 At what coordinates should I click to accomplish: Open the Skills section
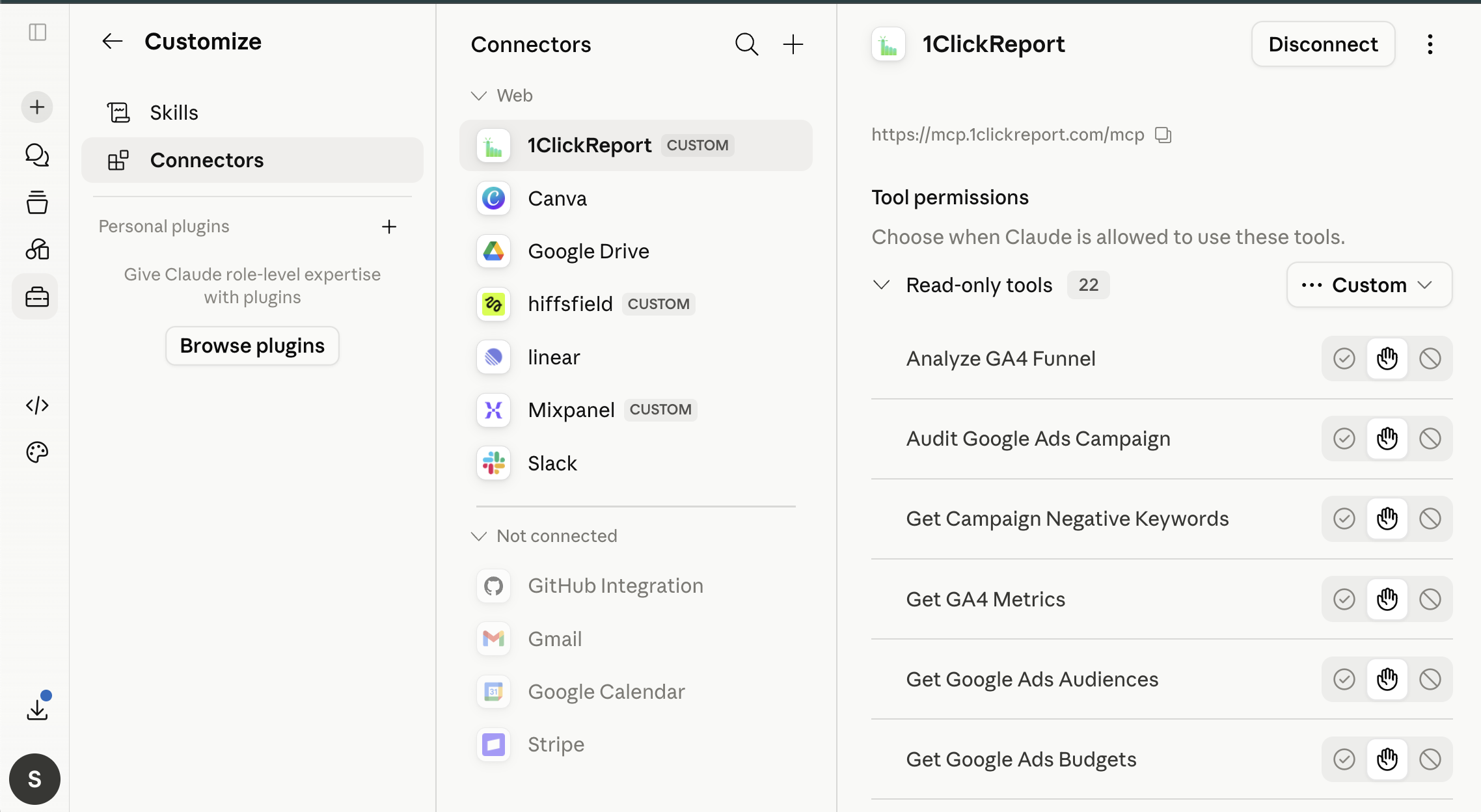252,113
